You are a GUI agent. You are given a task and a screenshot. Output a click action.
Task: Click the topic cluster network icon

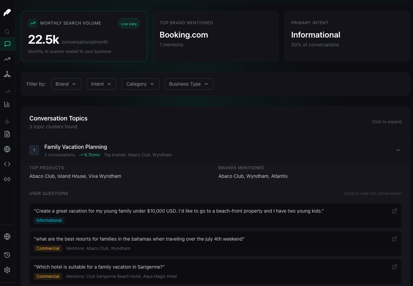(7, 74)
